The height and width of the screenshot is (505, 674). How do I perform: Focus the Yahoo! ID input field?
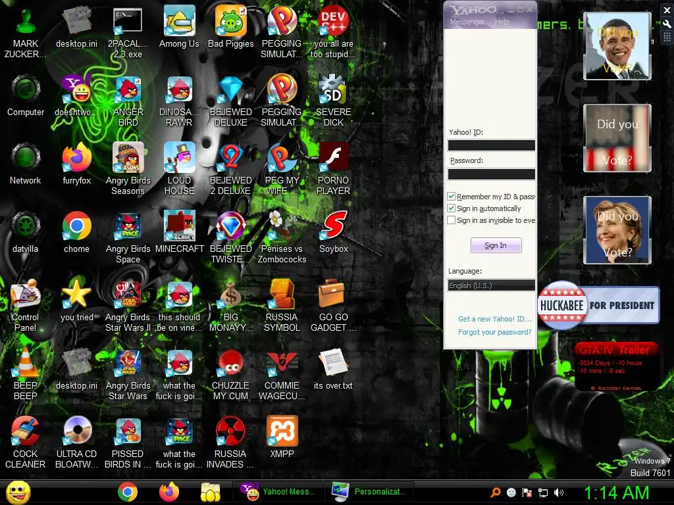[x=491, y=145]
